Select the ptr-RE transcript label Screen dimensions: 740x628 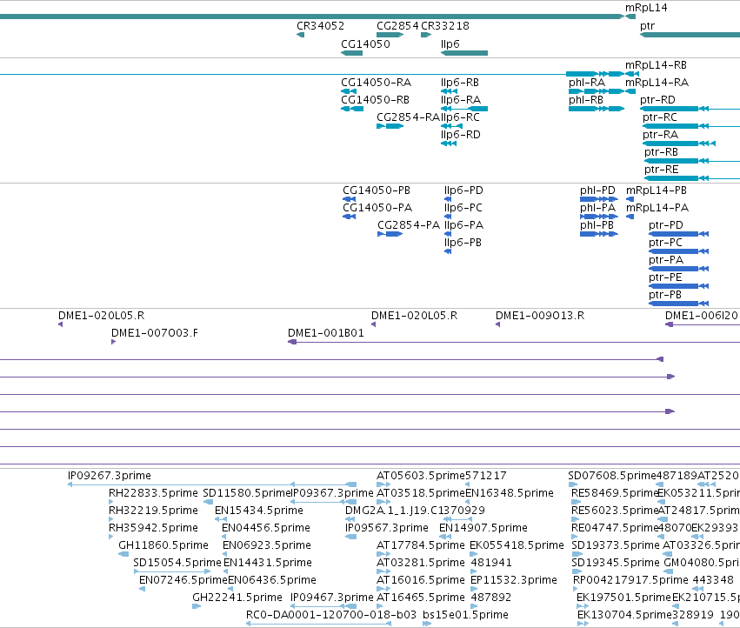(x=661, y=170)
